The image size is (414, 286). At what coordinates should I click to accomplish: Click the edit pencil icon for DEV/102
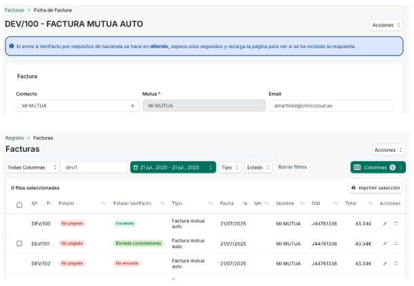click(385, 263)
